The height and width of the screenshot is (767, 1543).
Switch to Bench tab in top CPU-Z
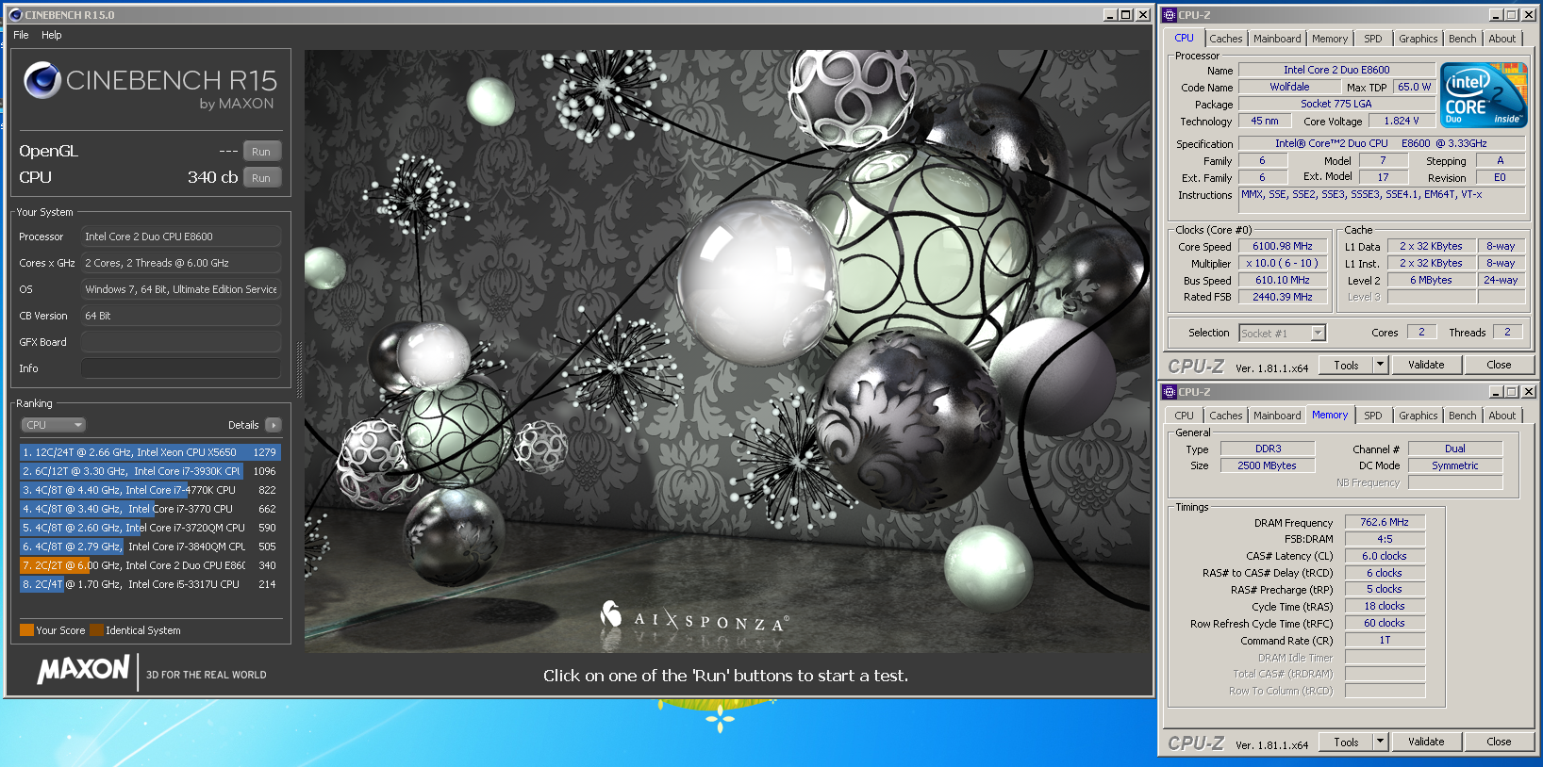pyautogui.click(x=1463, y=39)
